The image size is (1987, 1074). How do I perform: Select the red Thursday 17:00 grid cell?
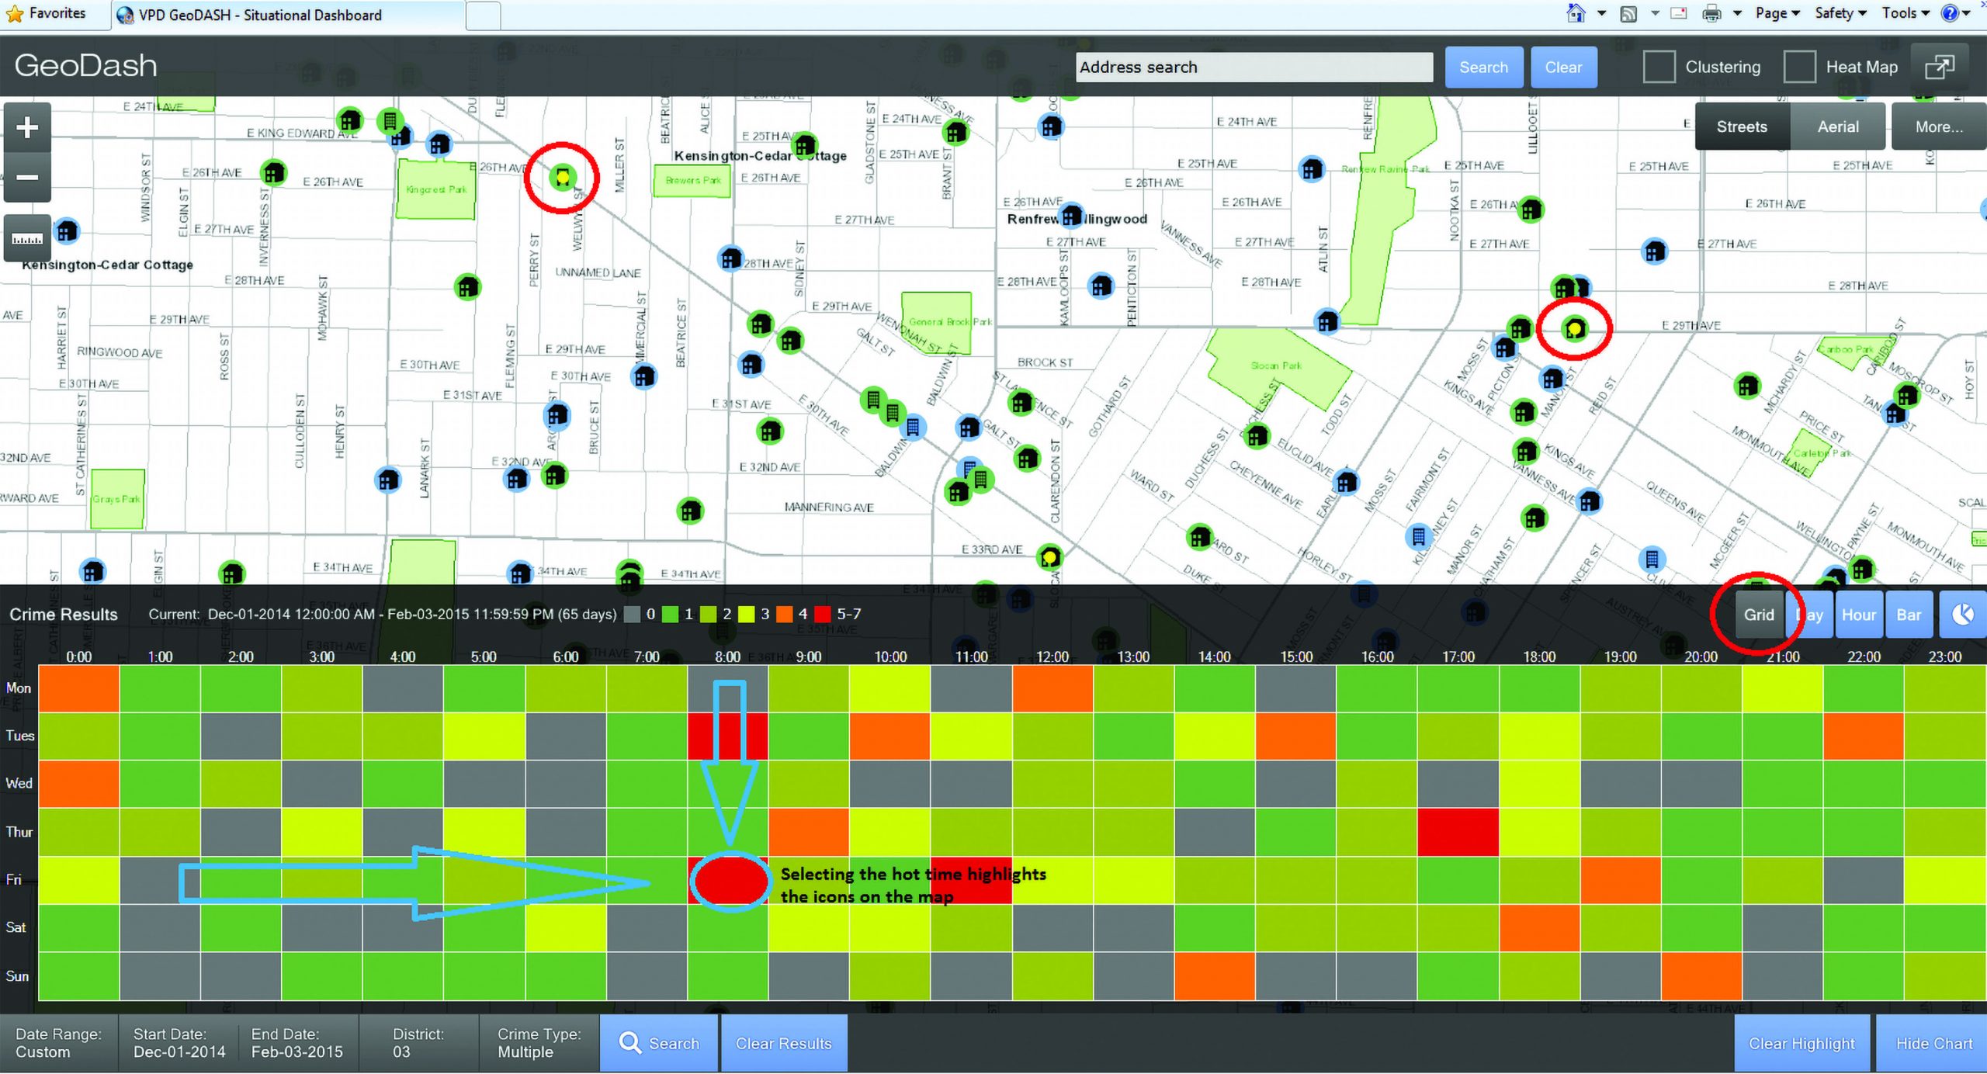[x=1458, y=832]
